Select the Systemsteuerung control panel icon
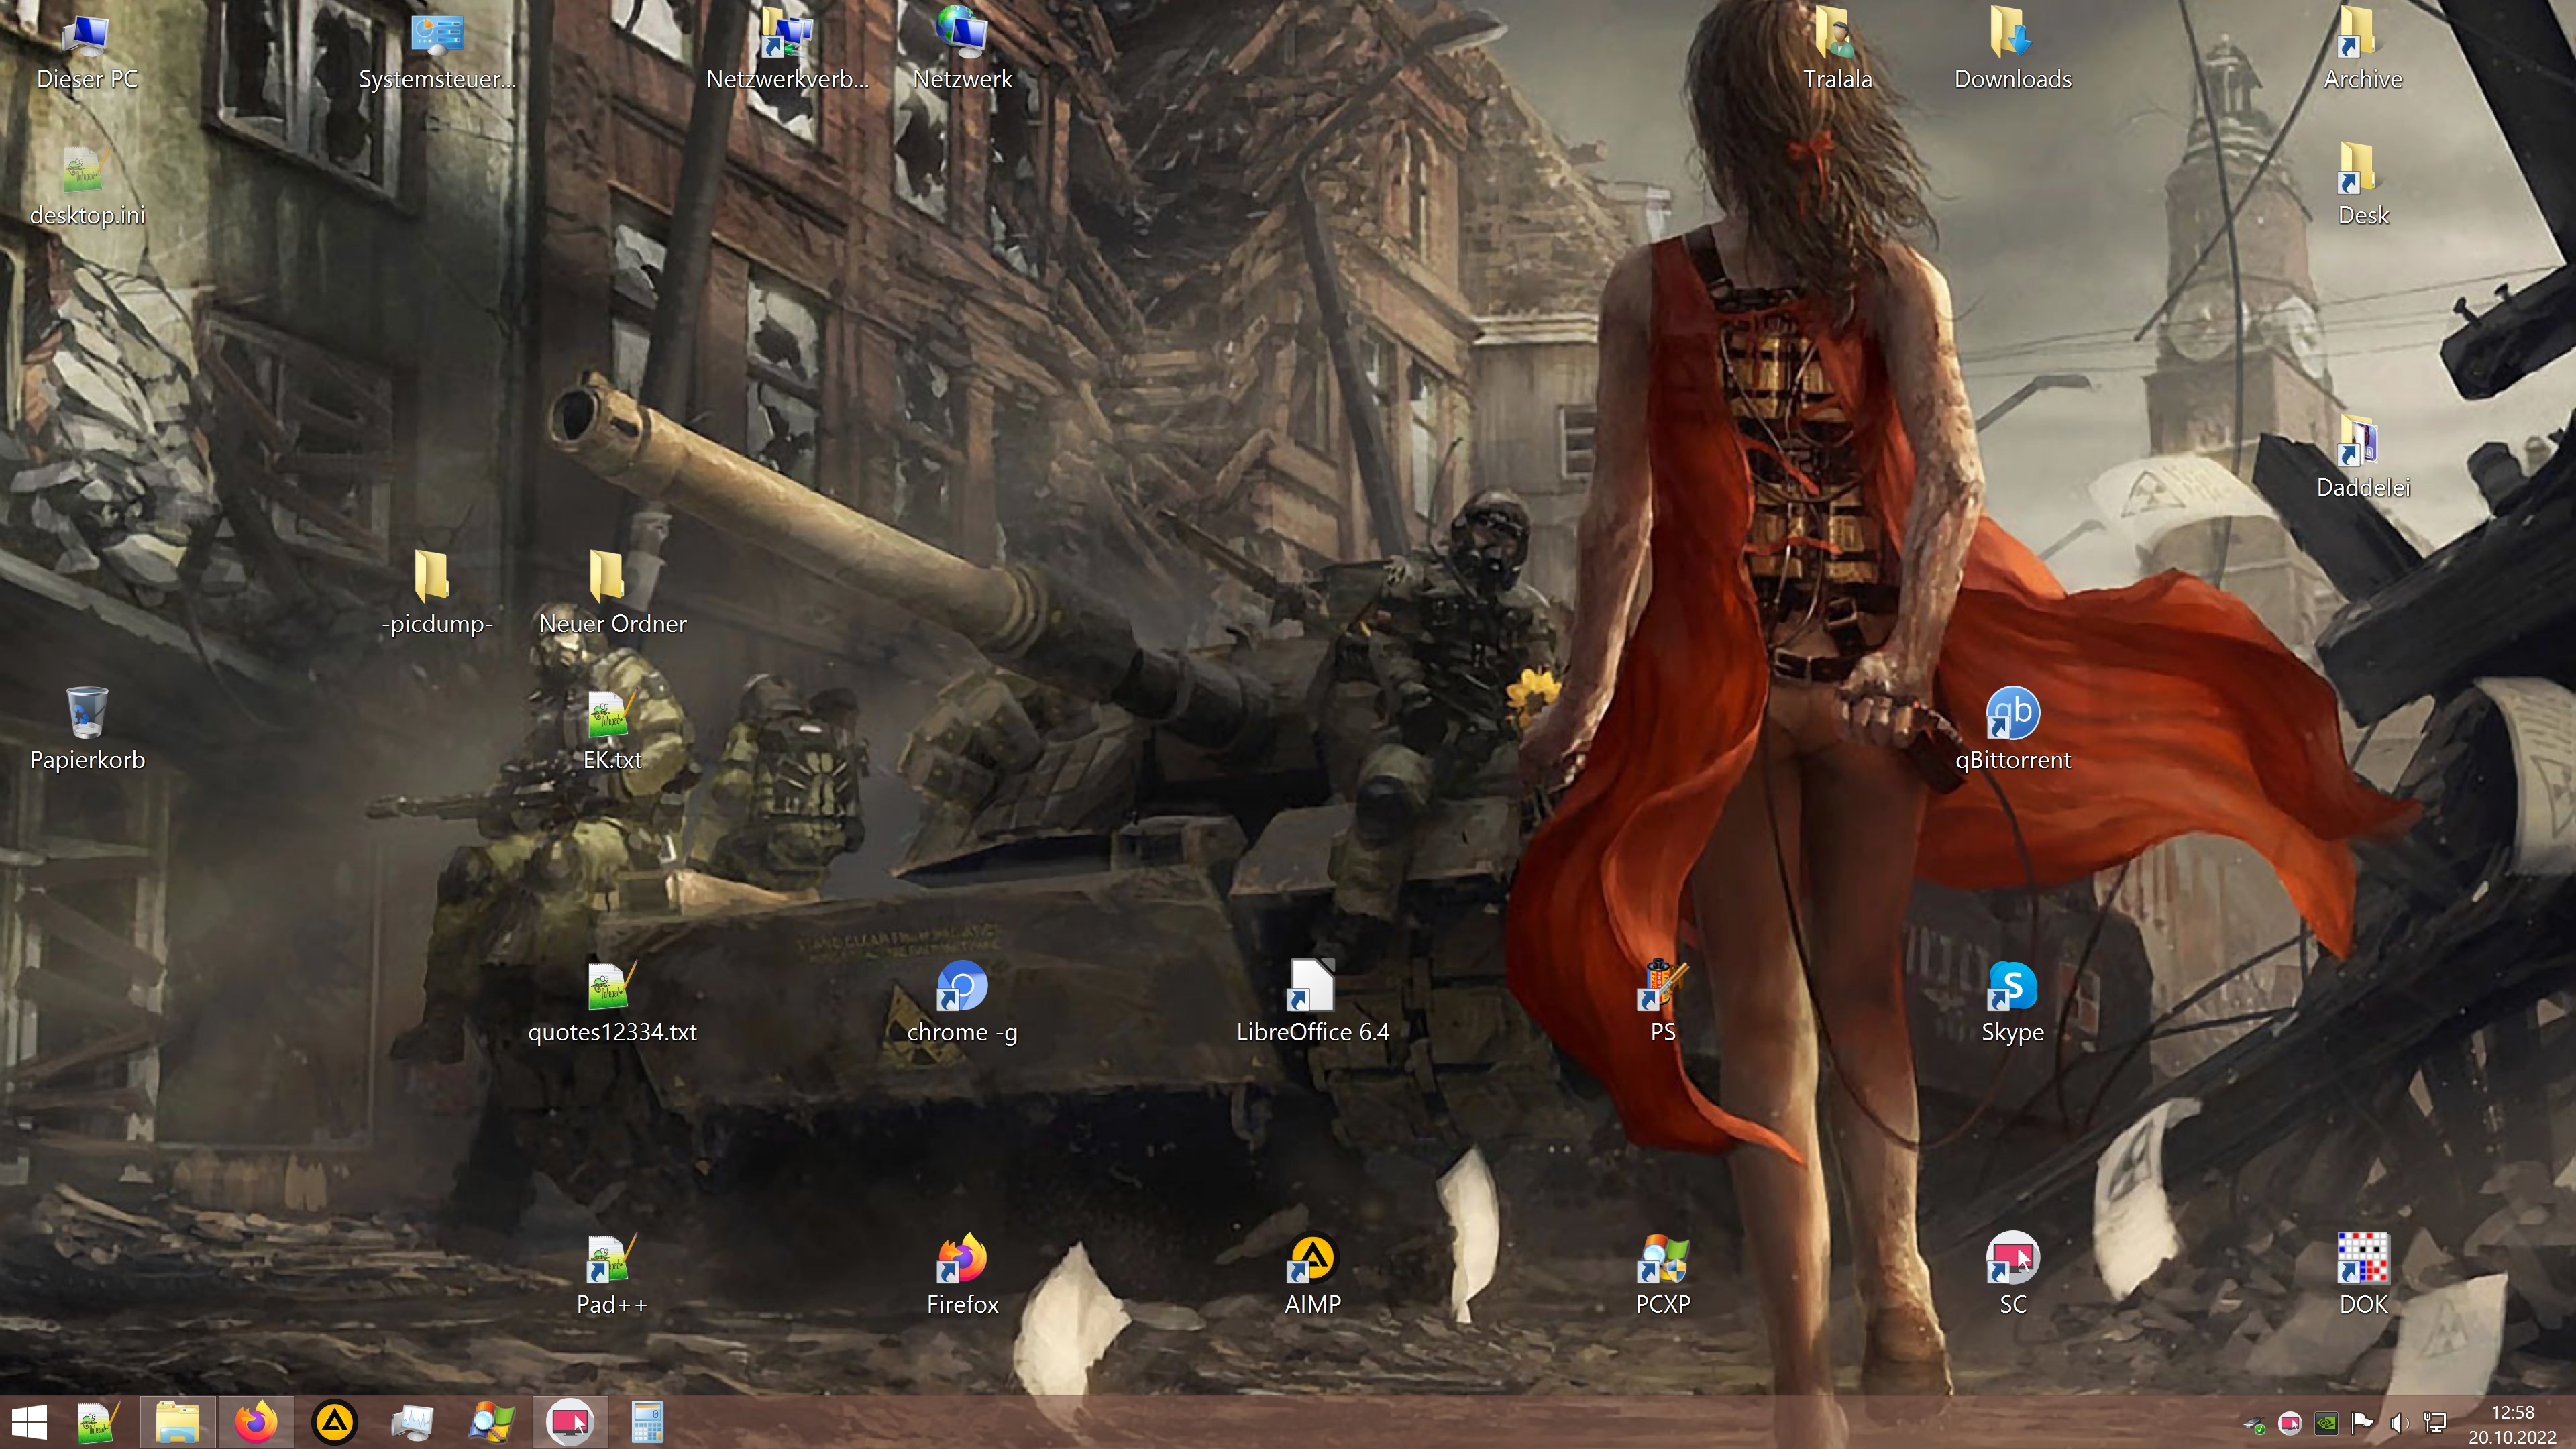 437,34
